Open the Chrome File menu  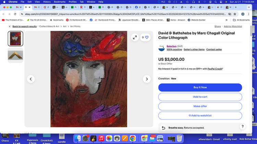23,2
